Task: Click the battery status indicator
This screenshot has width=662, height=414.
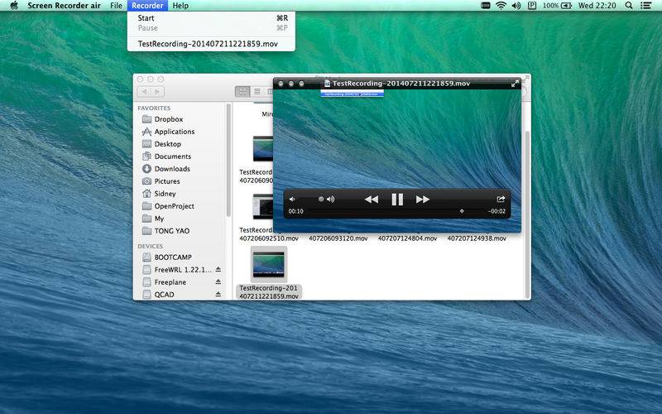Action: (x=557, y=6)
